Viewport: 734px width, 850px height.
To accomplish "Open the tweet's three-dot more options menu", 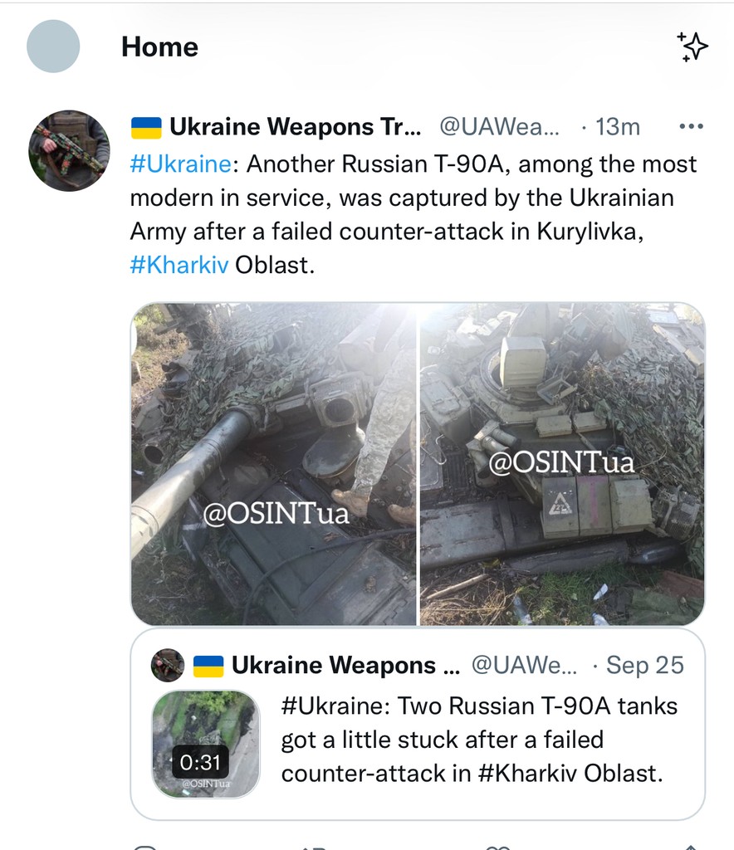I will coord(692,125).
